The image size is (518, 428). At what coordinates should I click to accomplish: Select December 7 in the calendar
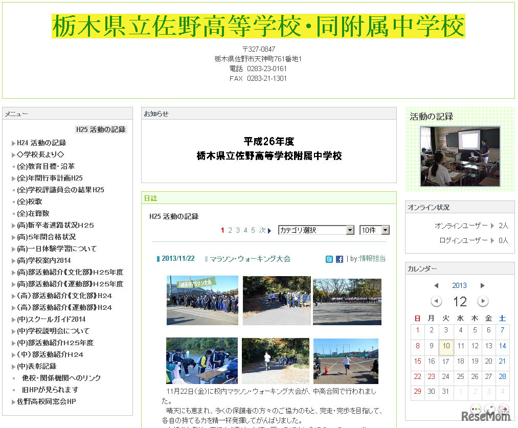pos(503,330)
